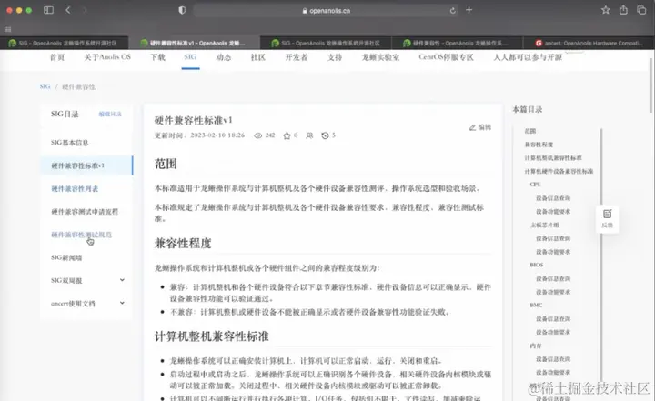
Task: Jump to 计算机整机兼容性标准 in the outline
Action: point(553,158)
